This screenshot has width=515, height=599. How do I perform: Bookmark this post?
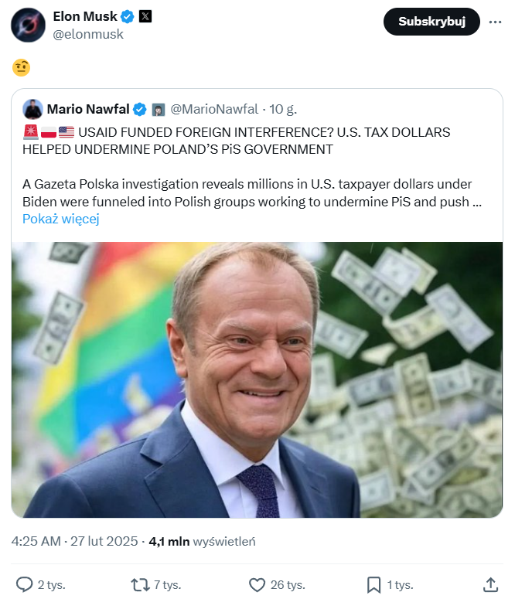(x=373, y=584)
